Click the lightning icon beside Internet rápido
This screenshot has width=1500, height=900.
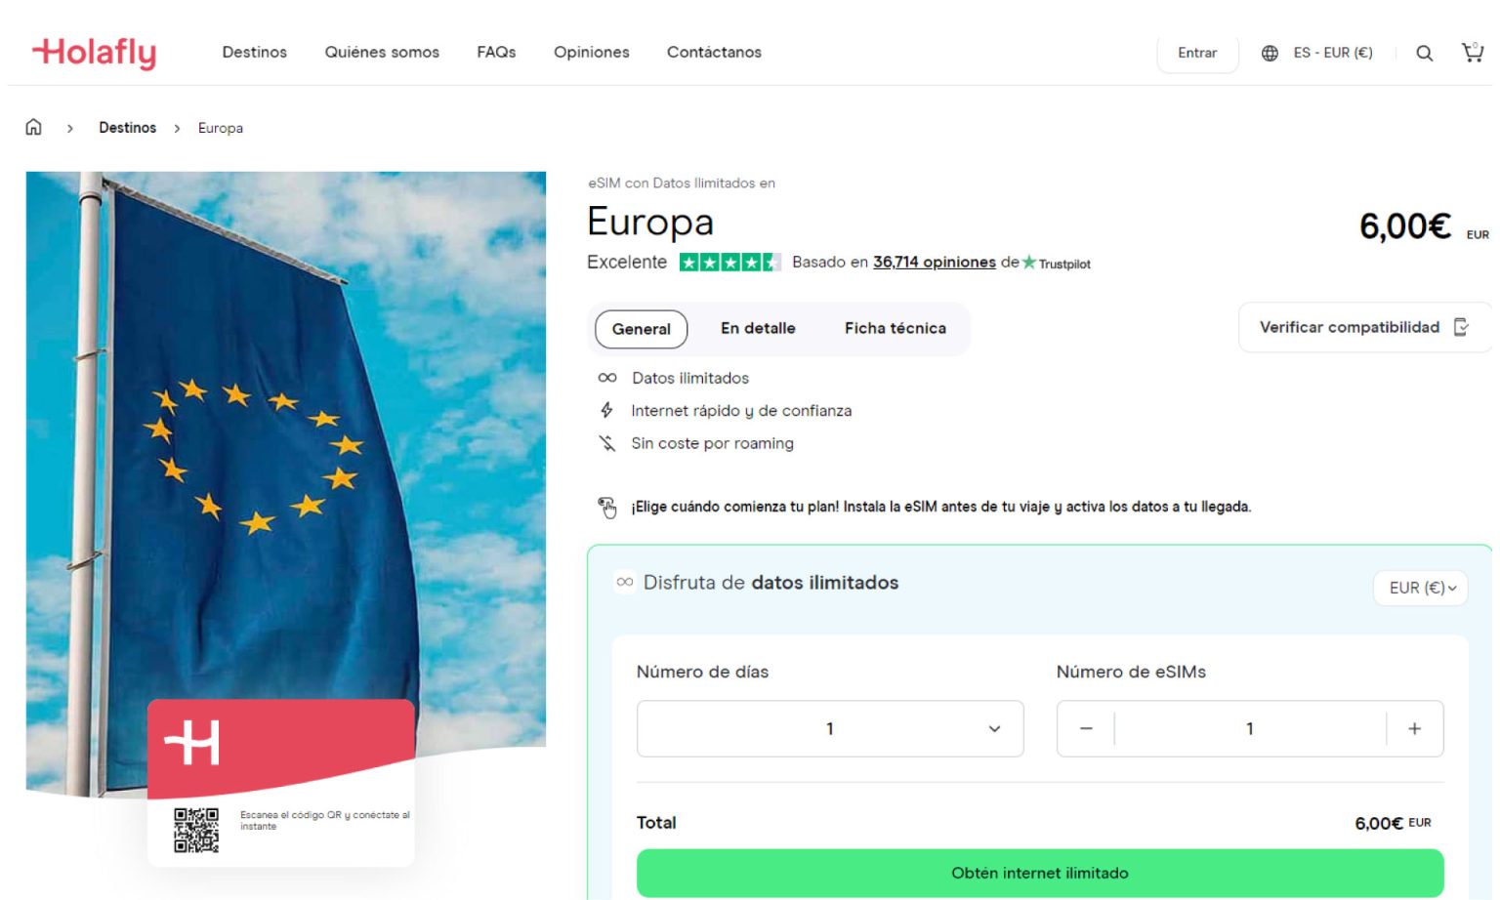click(607, 410)
